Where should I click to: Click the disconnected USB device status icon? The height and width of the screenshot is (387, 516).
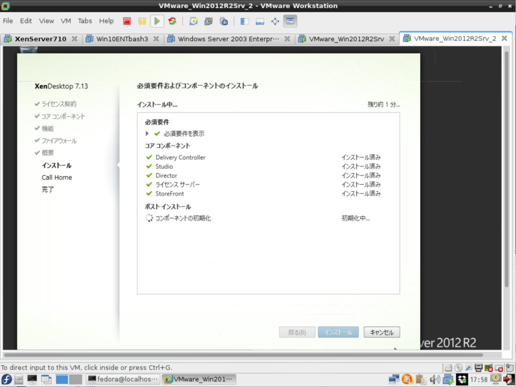499,367
